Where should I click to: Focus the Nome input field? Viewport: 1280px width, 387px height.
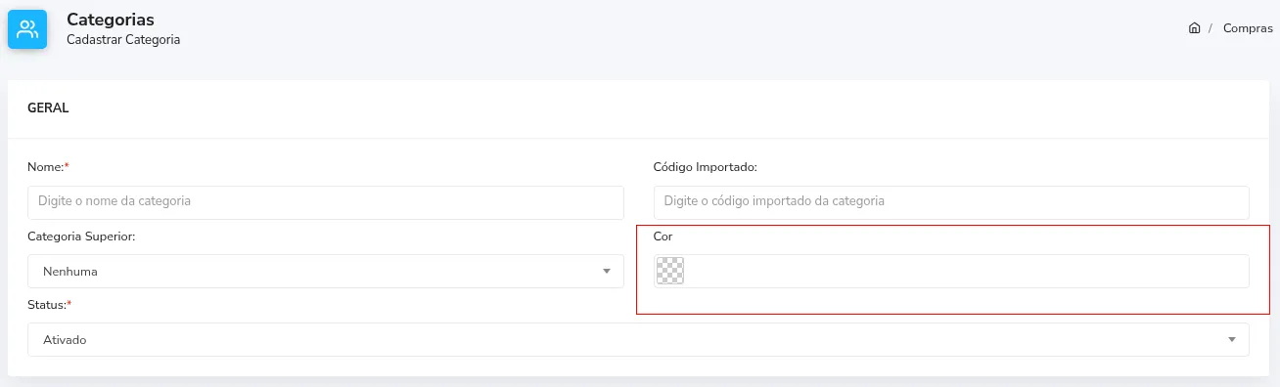[326, 202]
